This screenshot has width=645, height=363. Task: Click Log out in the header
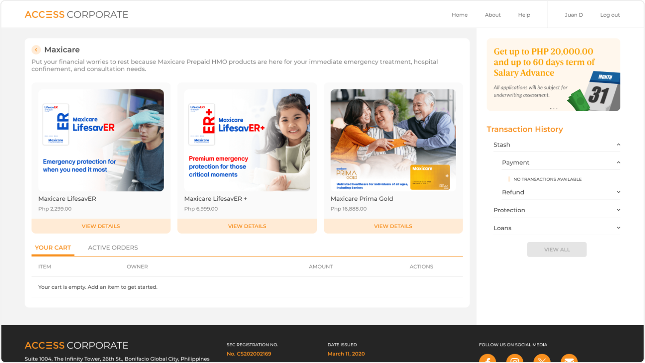[610, 15]
